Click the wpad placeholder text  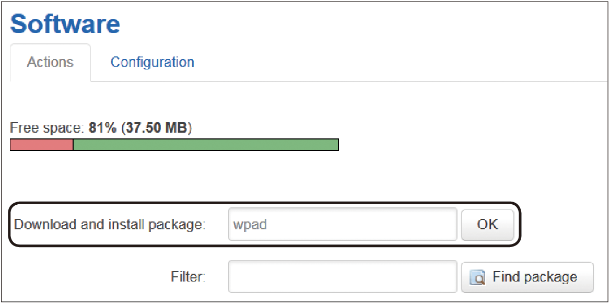pyautogui.click(x=250, y=225)
